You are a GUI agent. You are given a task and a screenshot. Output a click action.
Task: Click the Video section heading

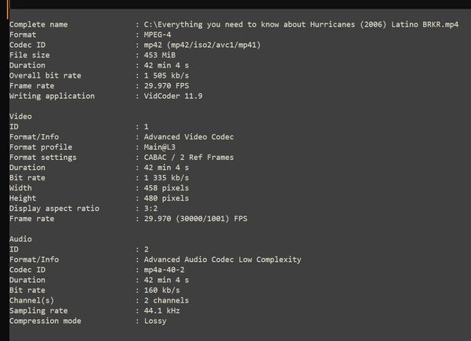coord(20,116)
